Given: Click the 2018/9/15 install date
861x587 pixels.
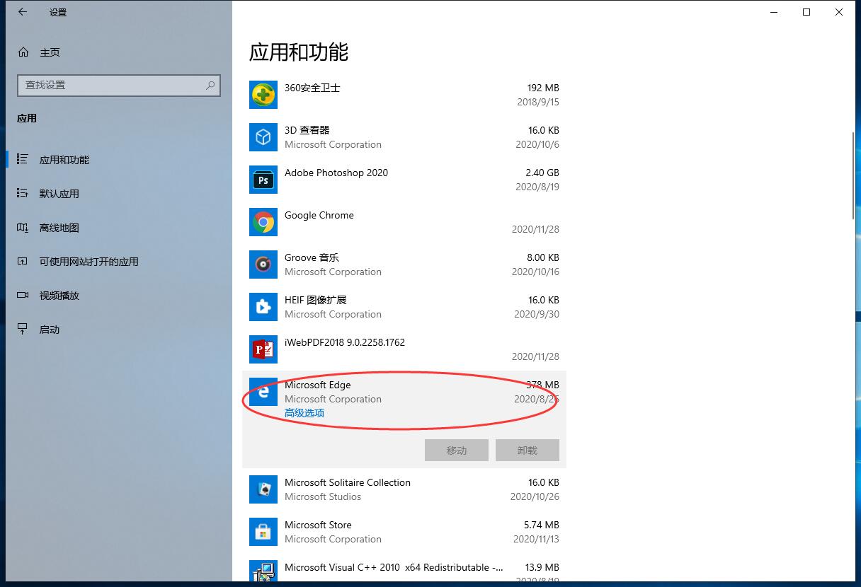Looking at the screenshot, I should (x=538, y=102).
